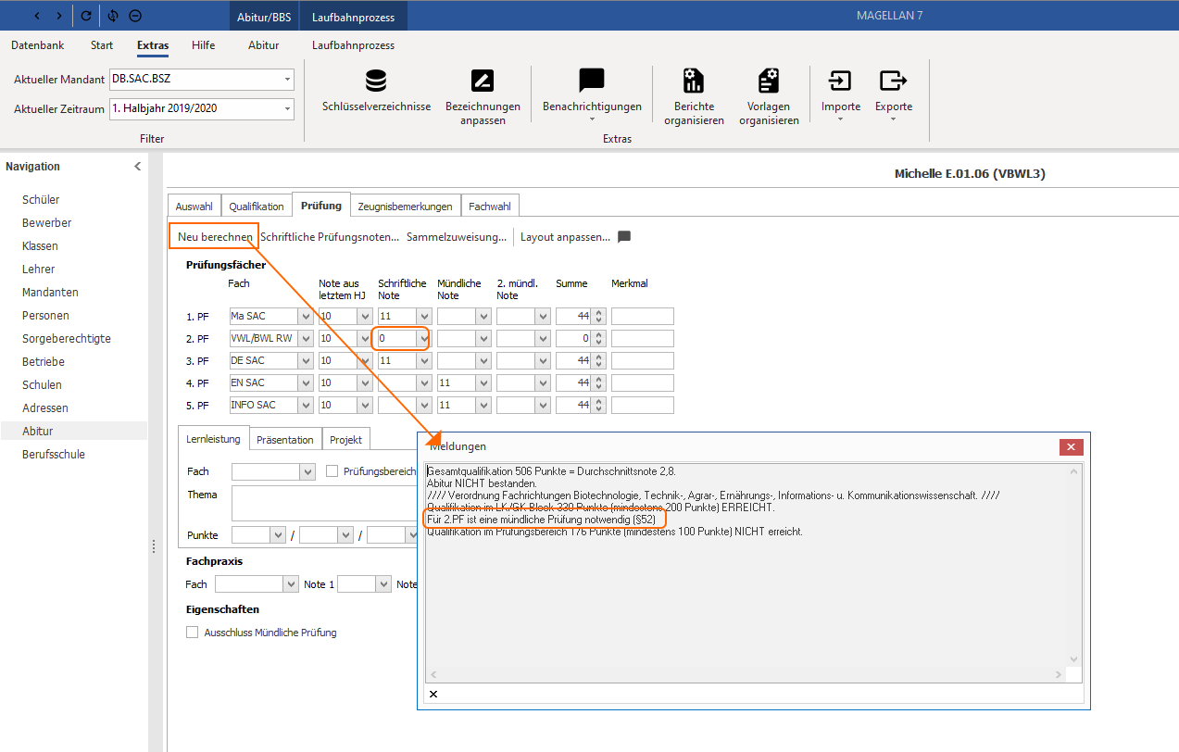Image resolution: width=1179 pixels, height=752 pixels.
Task: Open the Schlüsselverzeichnisse database icon
Action: click(x=376, y=81)
